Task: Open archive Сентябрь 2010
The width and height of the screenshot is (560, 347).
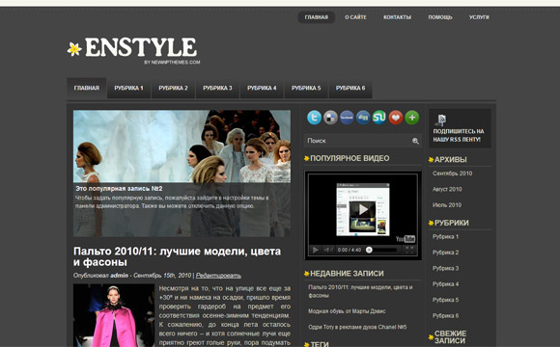Action: coord(452,173)
